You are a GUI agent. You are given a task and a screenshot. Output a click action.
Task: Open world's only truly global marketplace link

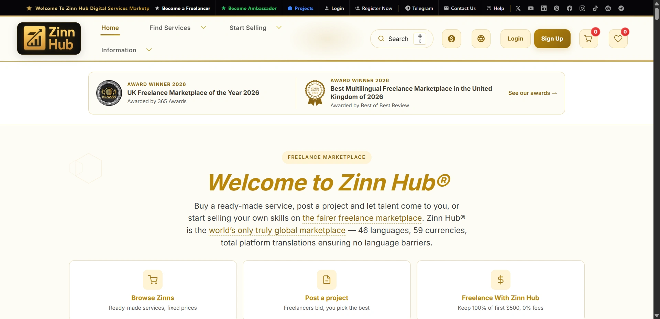277,230
